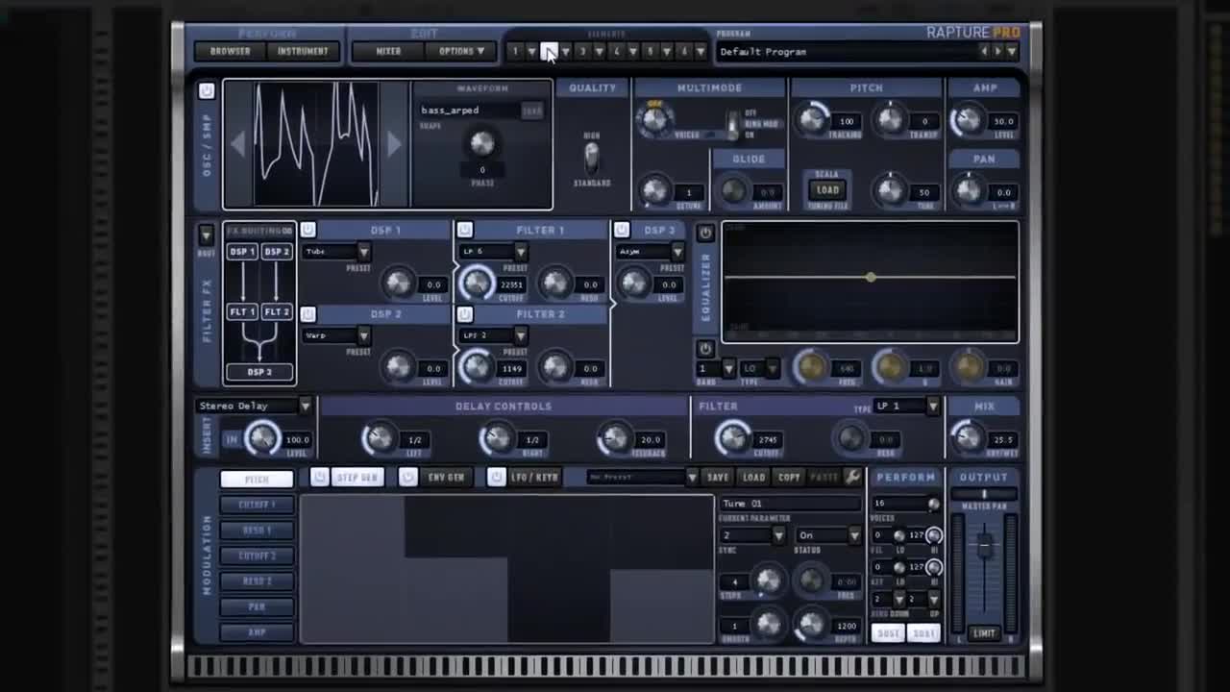Toggle the insert effect IN button
1230x692 pixels.
232,439
